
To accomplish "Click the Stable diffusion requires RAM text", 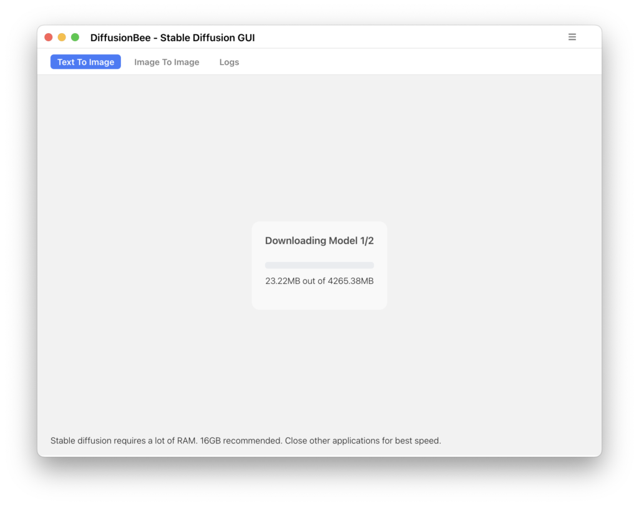I will (124, 441).
